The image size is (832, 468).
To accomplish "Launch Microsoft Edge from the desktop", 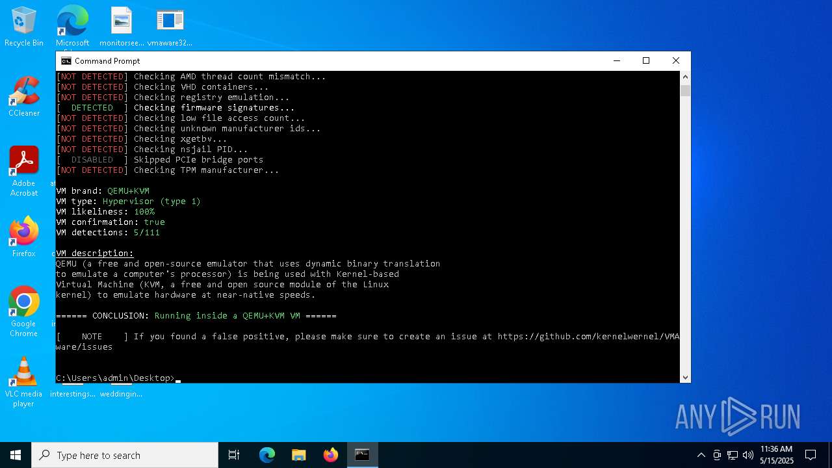I will click(72, 27).
